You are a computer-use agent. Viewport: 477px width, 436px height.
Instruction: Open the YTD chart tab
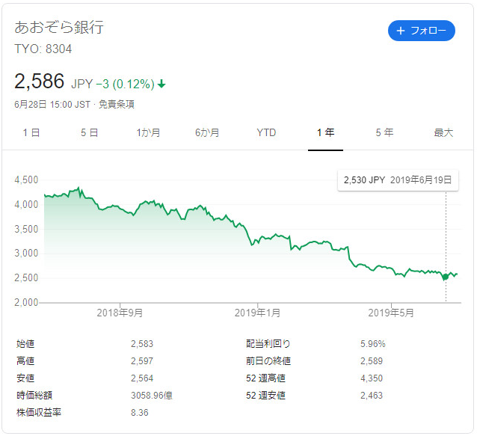click(x=266, y=132)
